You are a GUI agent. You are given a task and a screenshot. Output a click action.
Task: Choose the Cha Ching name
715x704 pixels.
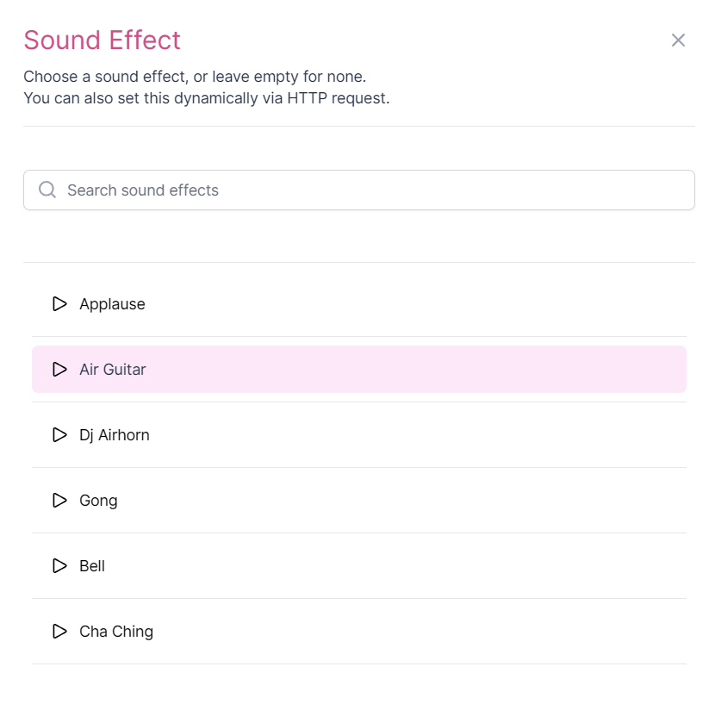click(x=116, y=632)
